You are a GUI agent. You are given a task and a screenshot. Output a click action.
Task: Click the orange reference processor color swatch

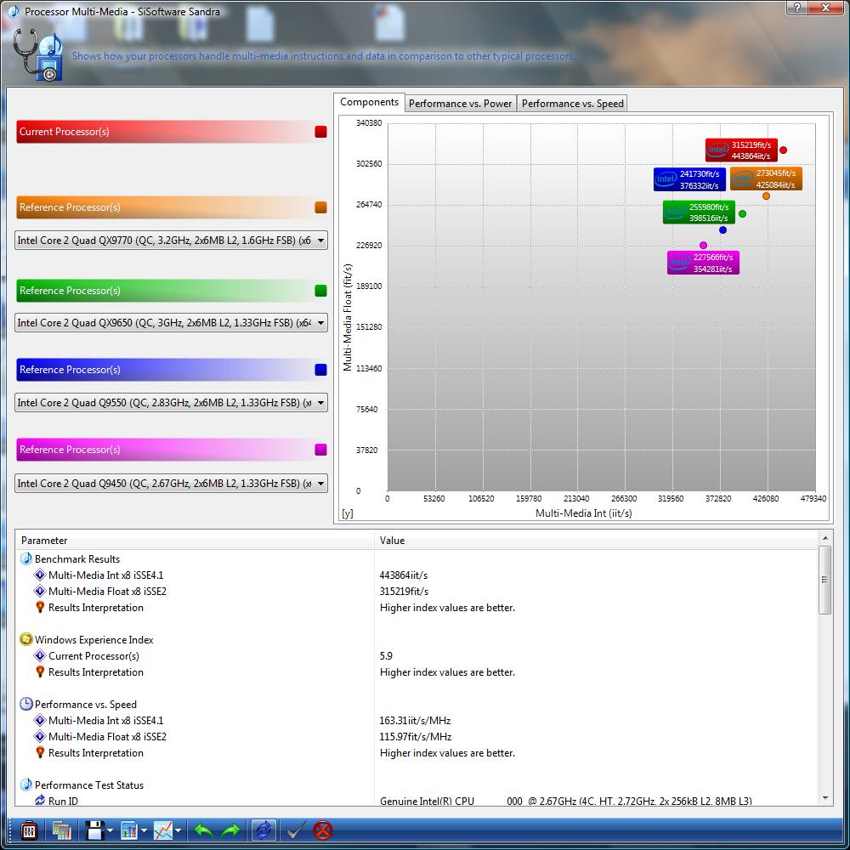pyautogui.click(x=321, y=207)
